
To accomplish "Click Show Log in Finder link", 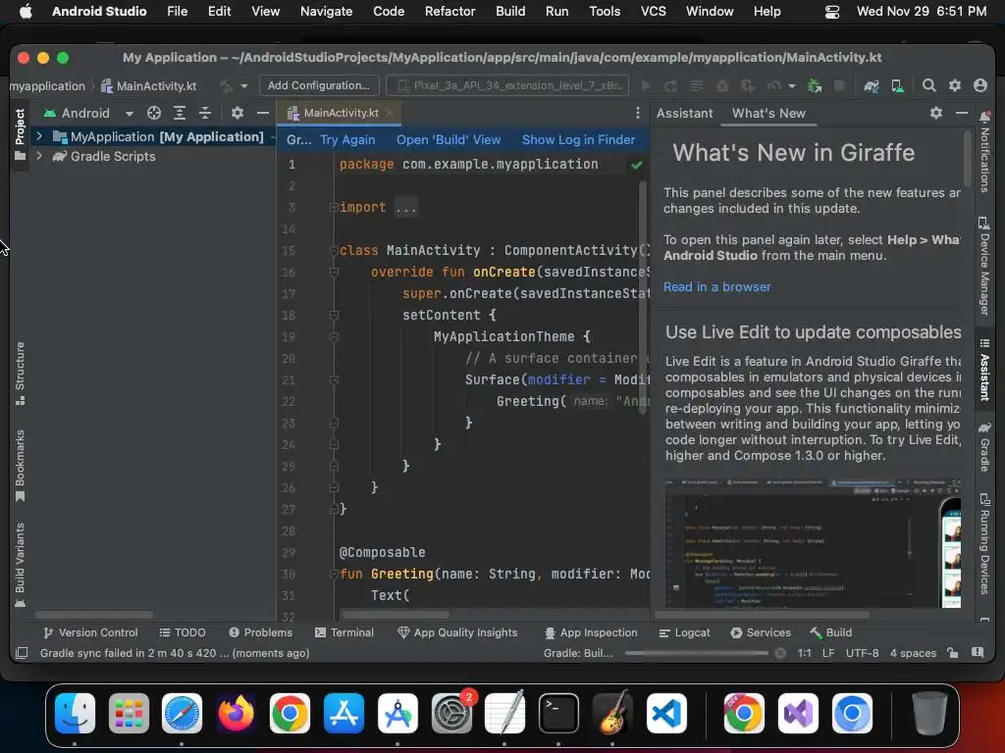I will point(578,139).
